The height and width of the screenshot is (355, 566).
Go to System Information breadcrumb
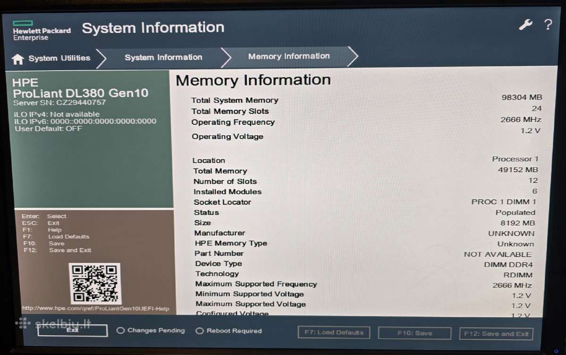pyautogui.click(x=164, y=57)
